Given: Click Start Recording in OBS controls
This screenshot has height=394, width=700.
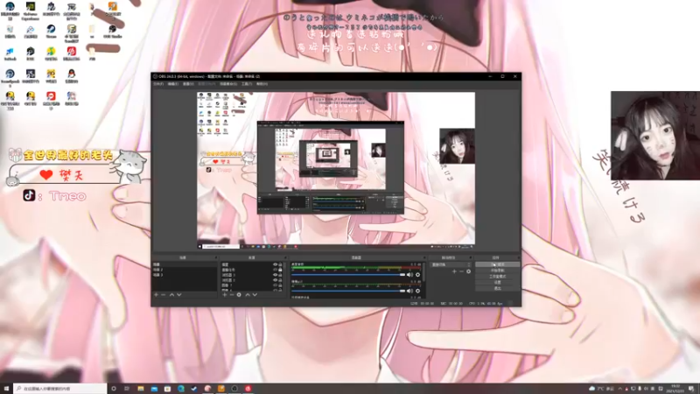Looking at the screenshot, I should click(497, 271).
